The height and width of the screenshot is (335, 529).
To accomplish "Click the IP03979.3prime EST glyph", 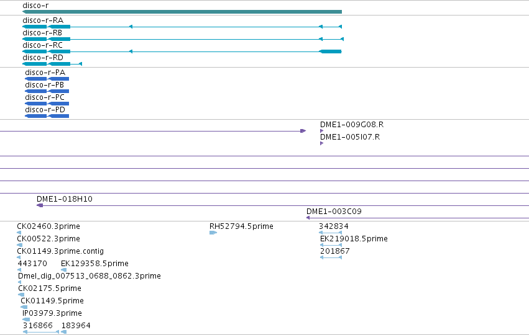I will coord(26,319).
